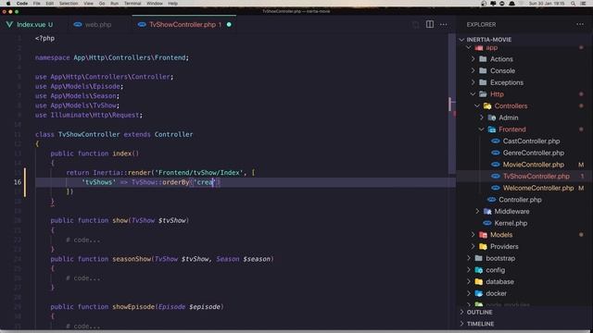This screenshot has width=593, height=333.
Task: Expand the Providers folder chevron
Action: click(x=473, y=246)
